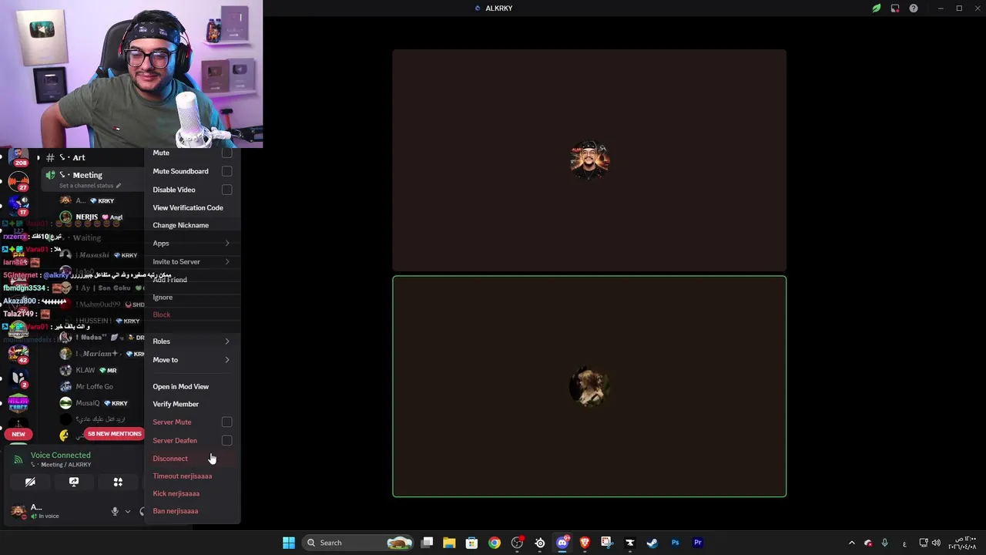Toggle the Disable Video checkbox
Image resolution: width=986 pixels, height=555 pixels.
tap(226, 190)
